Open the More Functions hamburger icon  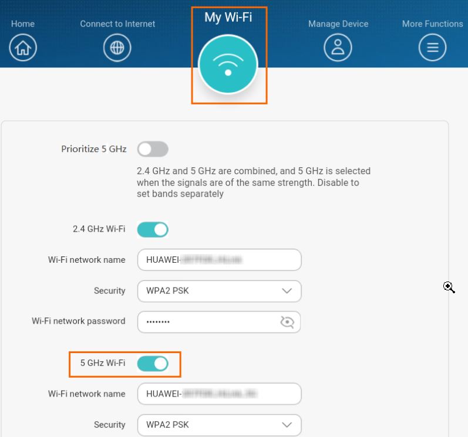(433, 48)
